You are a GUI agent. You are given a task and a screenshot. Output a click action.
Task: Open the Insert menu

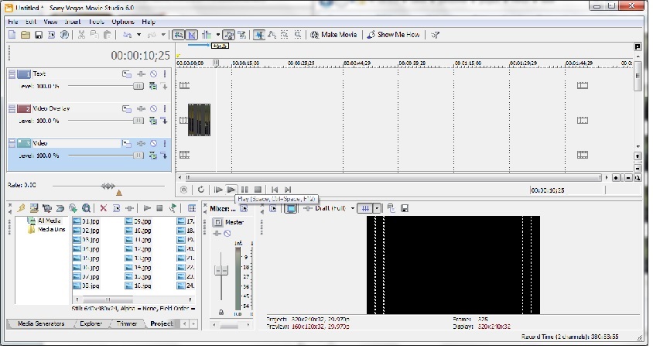[73, 22]
